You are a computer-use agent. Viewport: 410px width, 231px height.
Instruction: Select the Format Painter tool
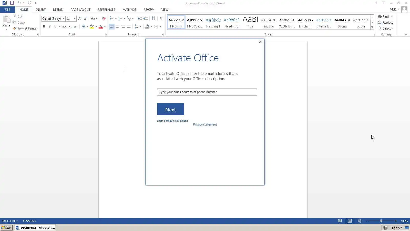[x=25, y=28]
